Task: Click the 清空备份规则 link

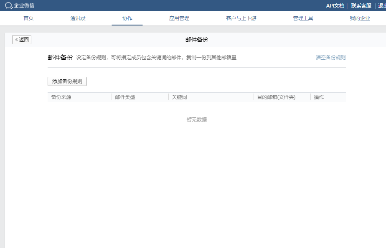Action: click(x=330, y=58)
